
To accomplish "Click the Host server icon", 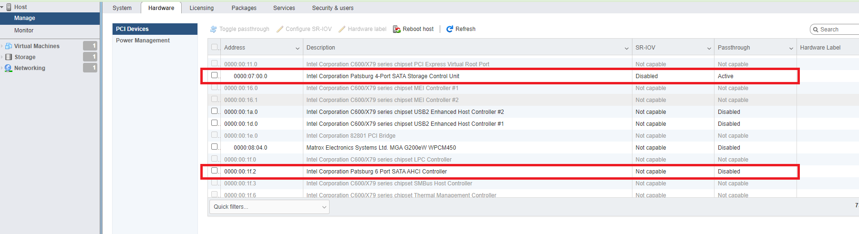I will (9, 7).
